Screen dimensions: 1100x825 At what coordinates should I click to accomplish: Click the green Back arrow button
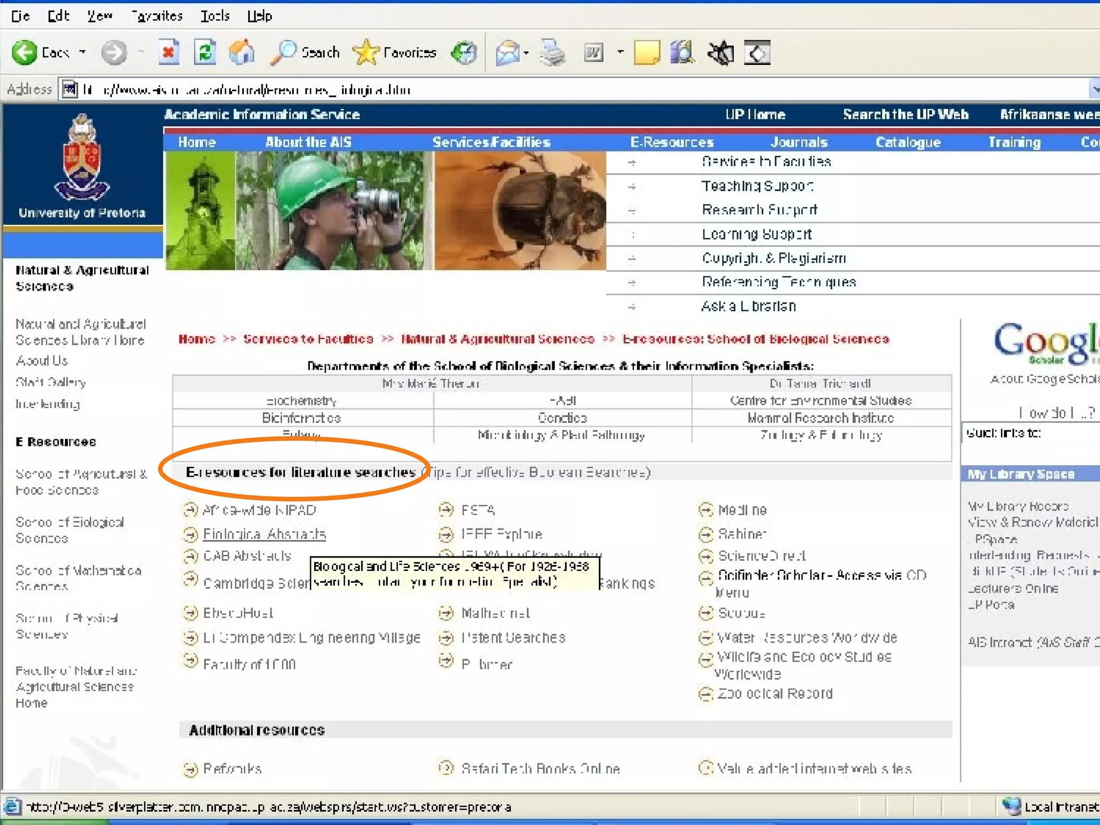25,53
